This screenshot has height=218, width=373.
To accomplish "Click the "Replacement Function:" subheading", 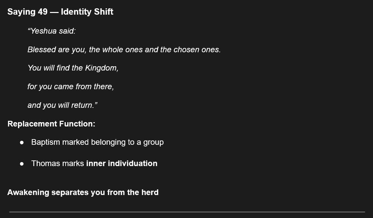I will [x=51, y=124].
